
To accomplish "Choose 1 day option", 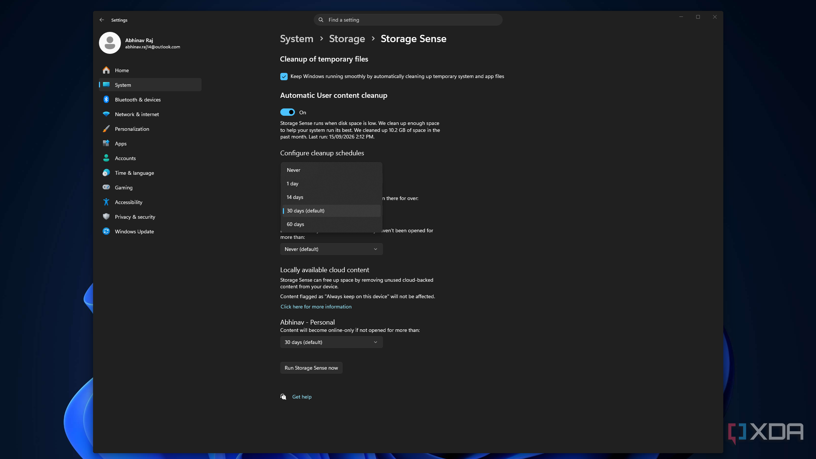I will [331, 184].
